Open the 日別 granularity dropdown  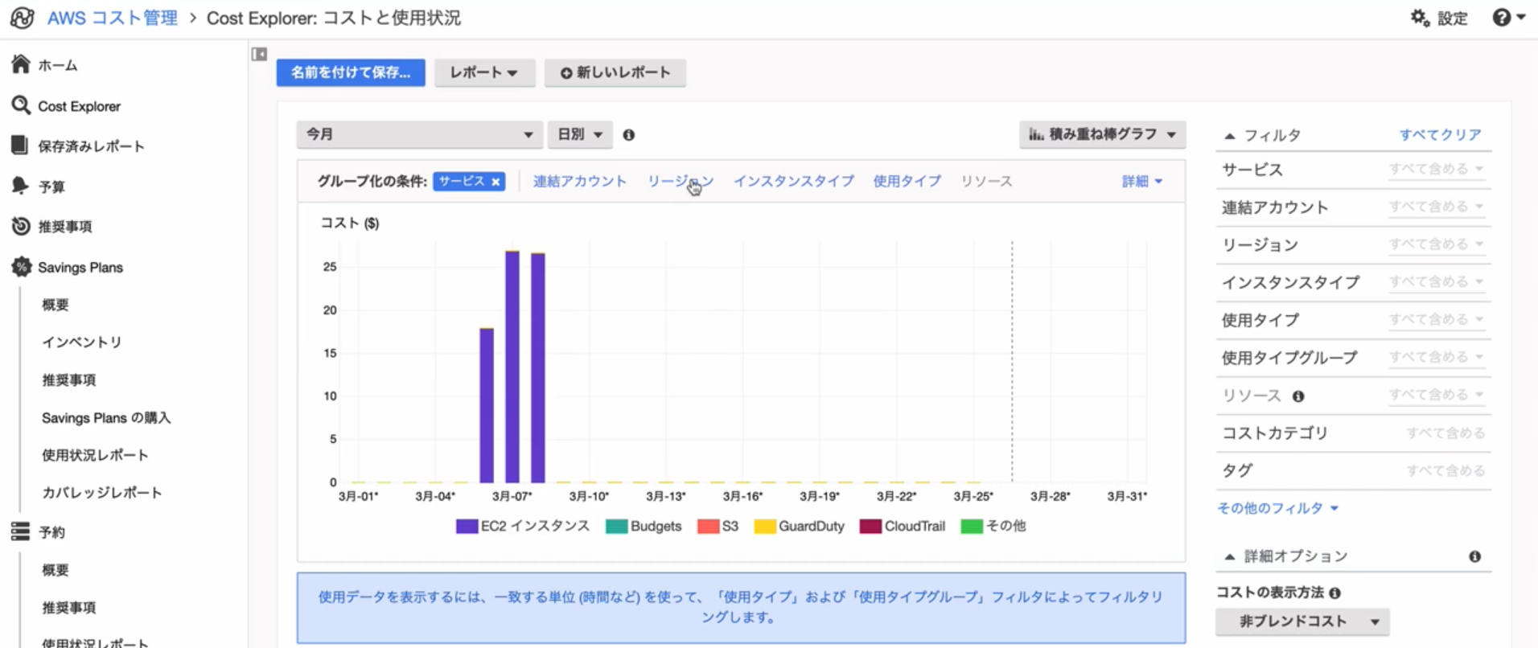[x=580, y=134]
